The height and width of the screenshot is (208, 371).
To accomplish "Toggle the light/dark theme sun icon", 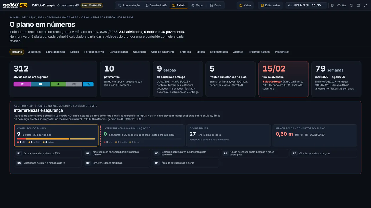I will coord(352,5).
